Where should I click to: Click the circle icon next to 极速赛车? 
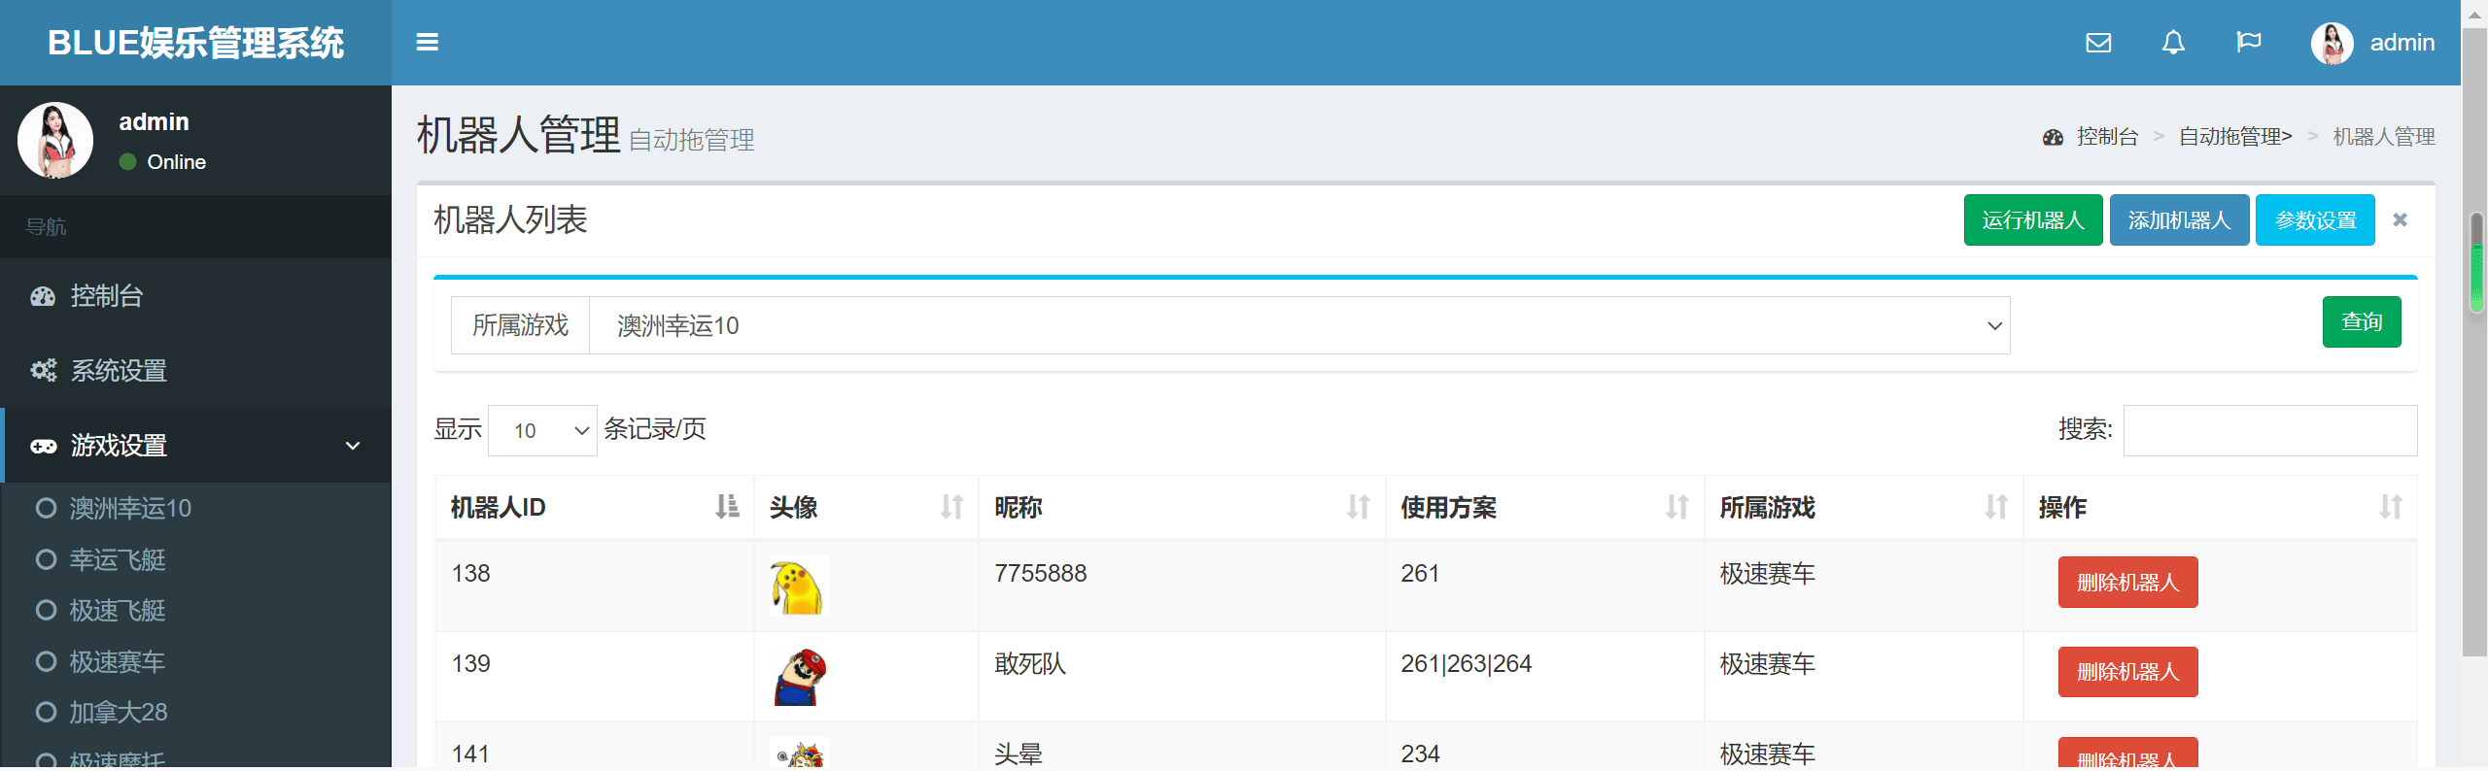46,661
